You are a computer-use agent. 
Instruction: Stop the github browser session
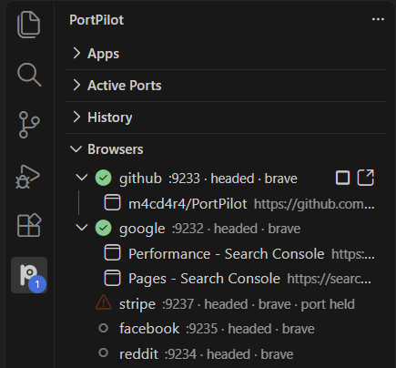342,178
